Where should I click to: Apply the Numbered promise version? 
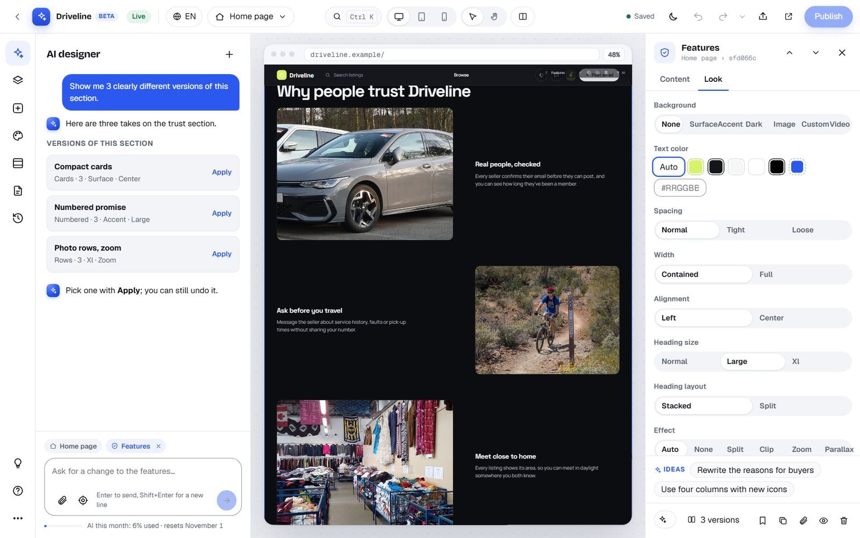click(x=221, y=213)
